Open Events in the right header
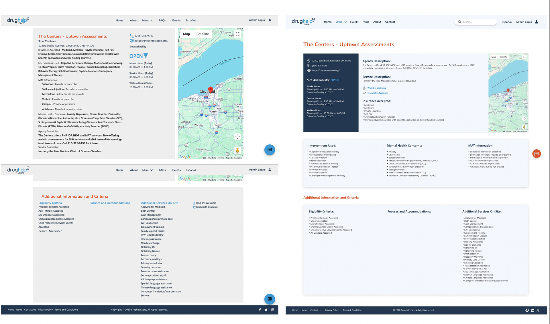This screenshot has height=324, width=550. click(x=354, y=22)
